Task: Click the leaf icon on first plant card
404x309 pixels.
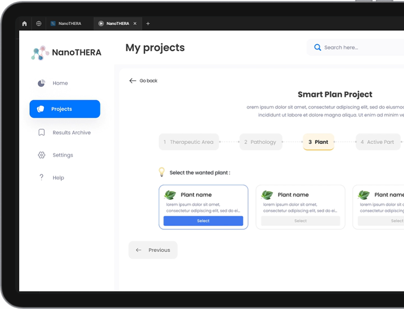Action: tap(170, 195)
